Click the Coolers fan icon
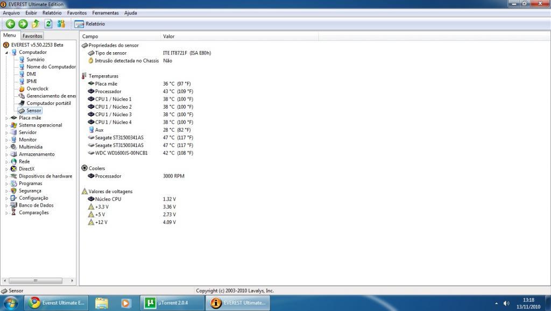 tap(84, 168)
